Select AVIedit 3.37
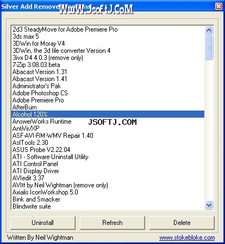Image resolution: width=225 pixels, height=244 pixels. coord(108,178)
